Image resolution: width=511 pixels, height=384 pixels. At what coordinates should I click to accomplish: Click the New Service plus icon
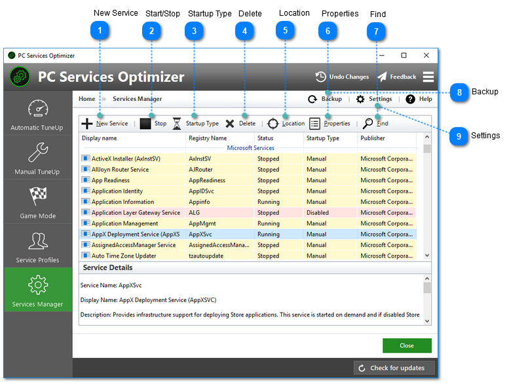click(87, 124)
